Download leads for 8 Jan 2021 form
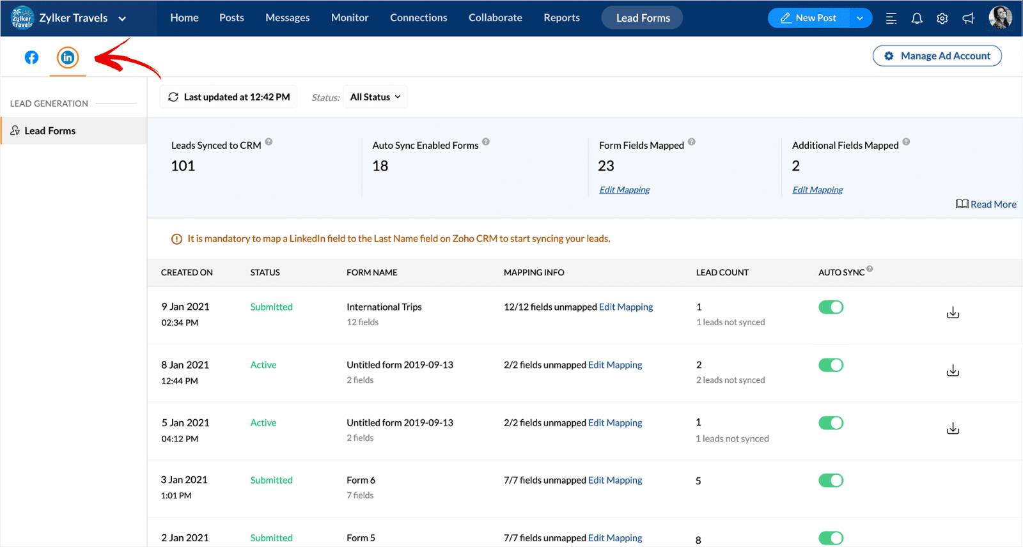Screen dimensions: 1023x547 [953, 371]
